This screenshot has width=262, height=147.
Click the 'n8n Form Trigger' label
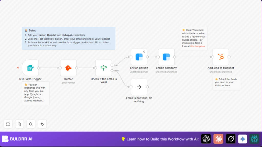30,79
